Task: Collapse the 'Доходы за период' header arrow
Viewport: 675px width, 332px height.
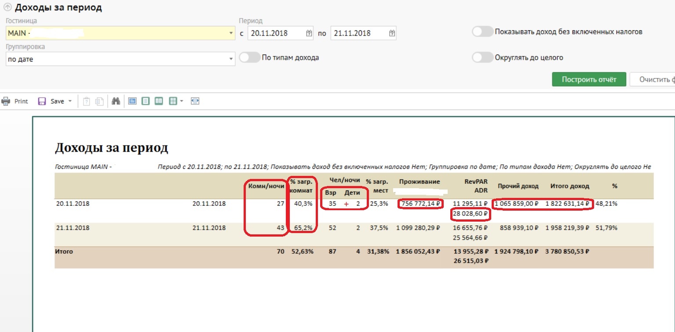Action: coord(7,8)
